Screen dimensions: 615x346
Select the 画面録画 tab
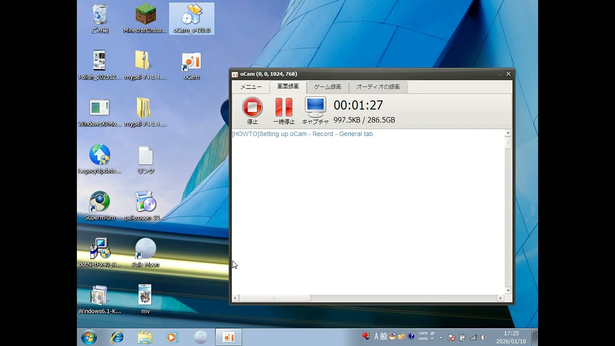(288, 86)
